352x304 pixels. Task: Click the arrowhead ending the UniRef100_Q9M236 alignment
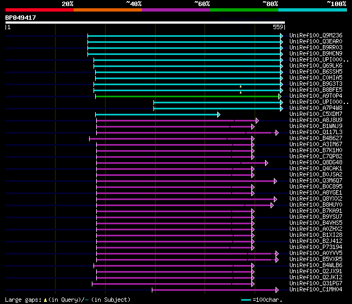tap(282, 36)
